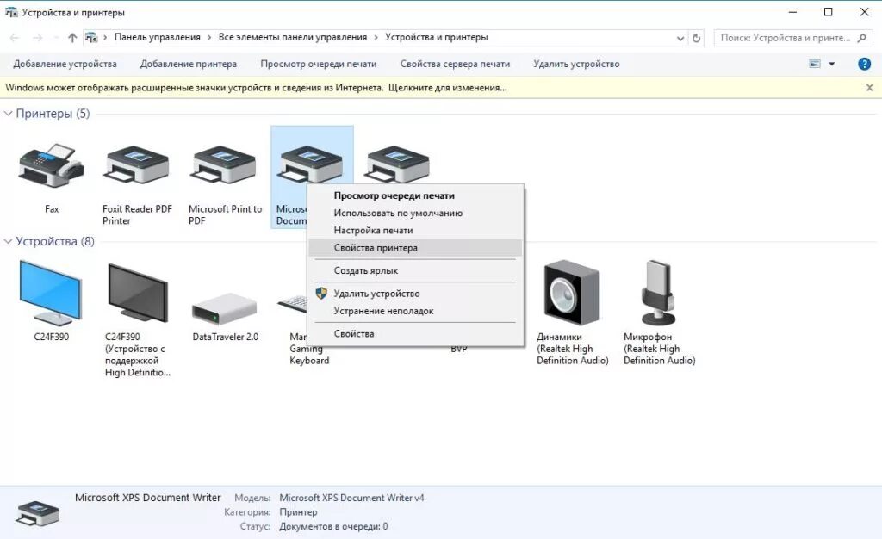Click the DataTraveler 2.0 label
The width and height of the screenshot is (882, 539).
pos(225,337)
